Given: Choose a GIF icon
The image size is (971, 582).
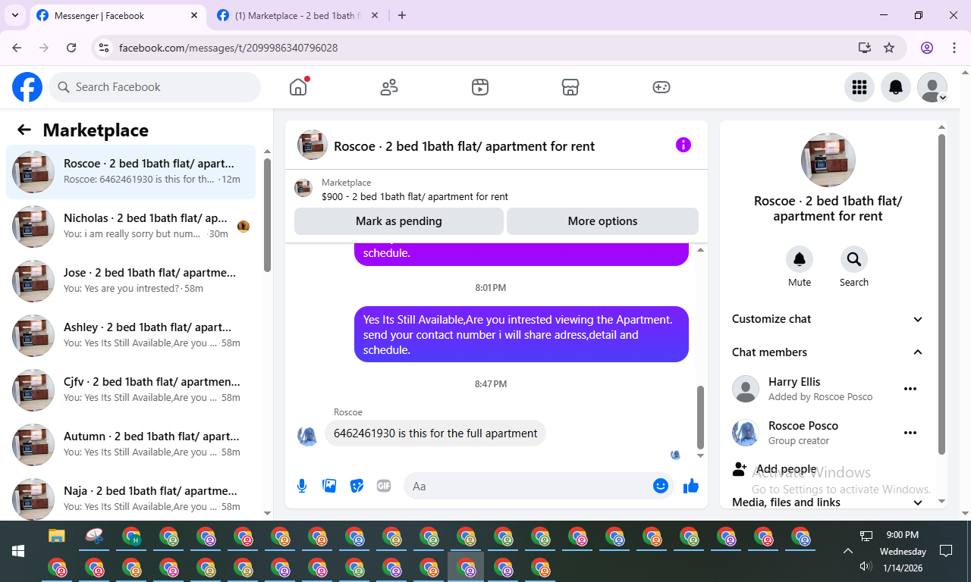Looking at the screenshot, I should click(384, 486).
